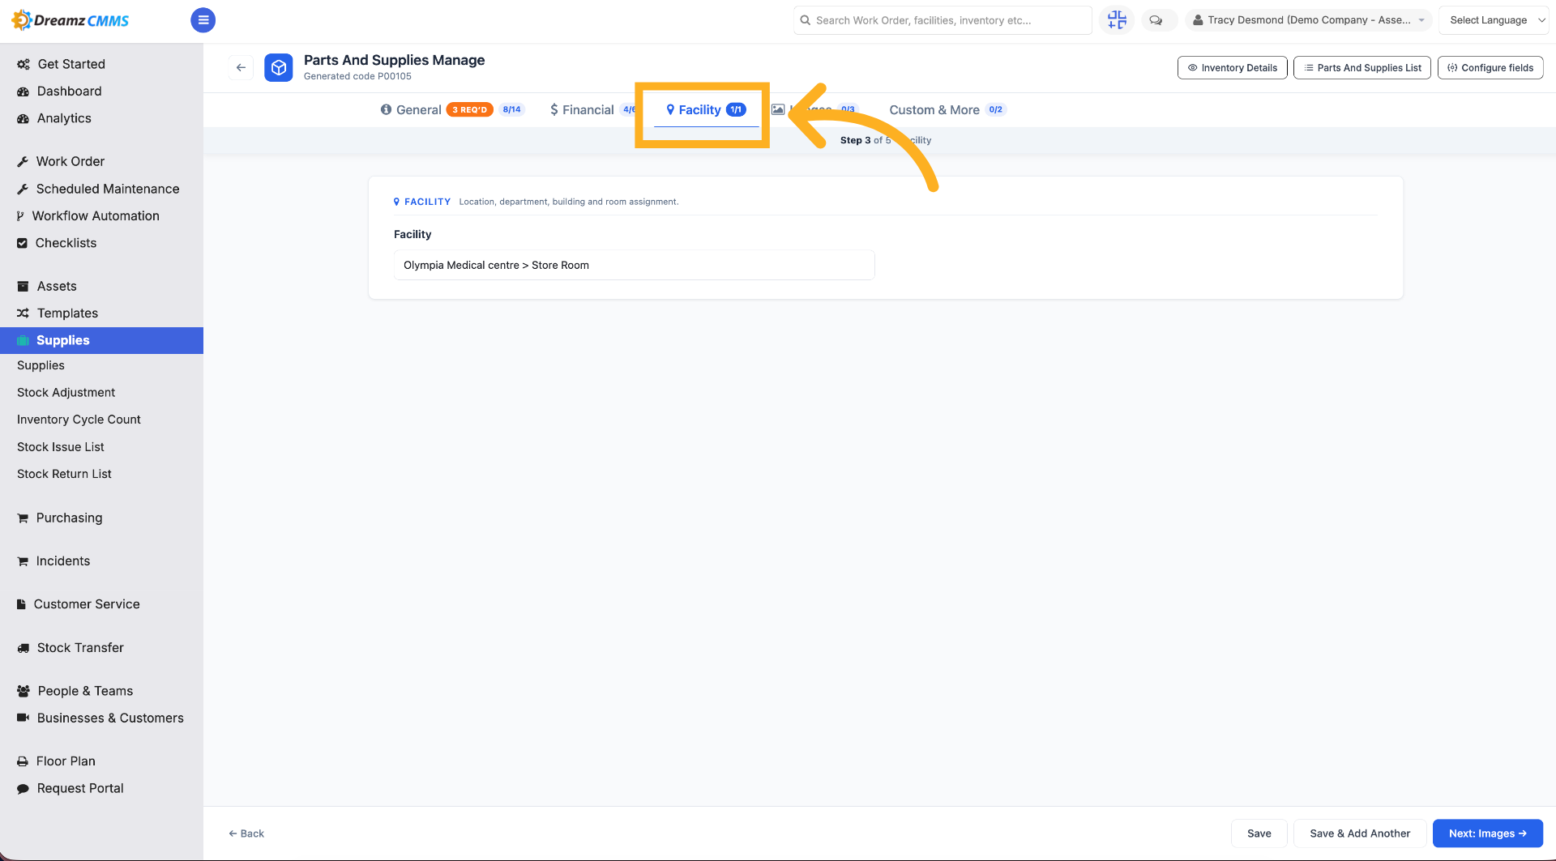Click the Floor Plan printer icon
1556x861 pixels.
point(23,761)
